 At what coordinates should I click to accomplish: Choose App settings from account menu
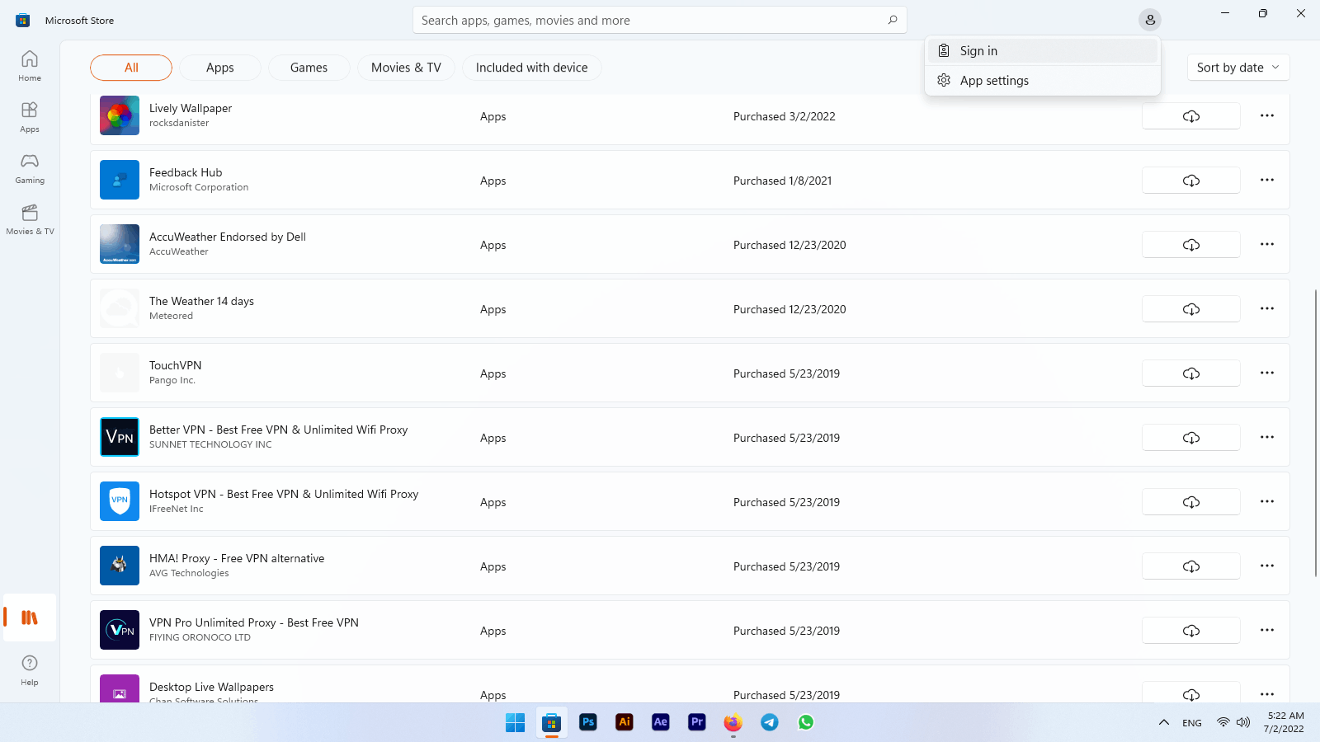point(1043,81)
